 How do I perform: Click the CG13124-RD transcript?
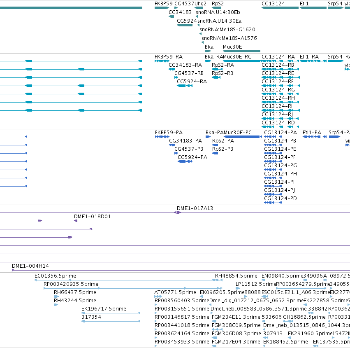pos(280,127)
